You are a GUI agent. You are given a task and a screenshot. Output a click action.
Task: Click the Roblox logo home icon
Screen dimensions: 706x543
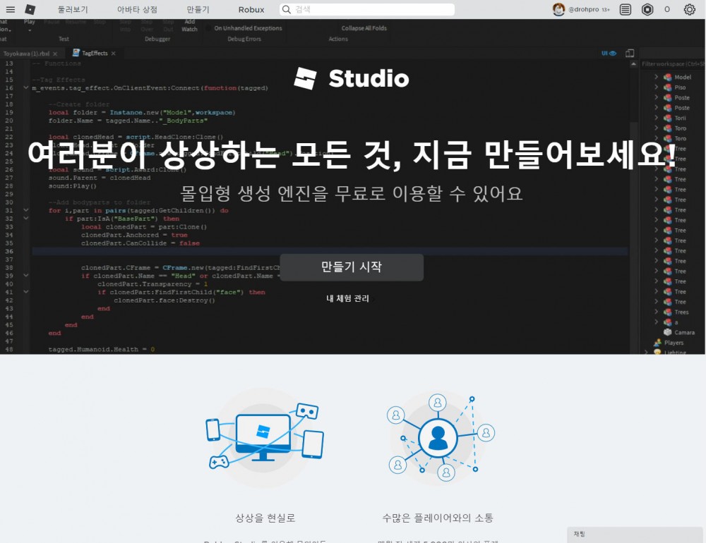pyautogui.click(x=30, y=9)
